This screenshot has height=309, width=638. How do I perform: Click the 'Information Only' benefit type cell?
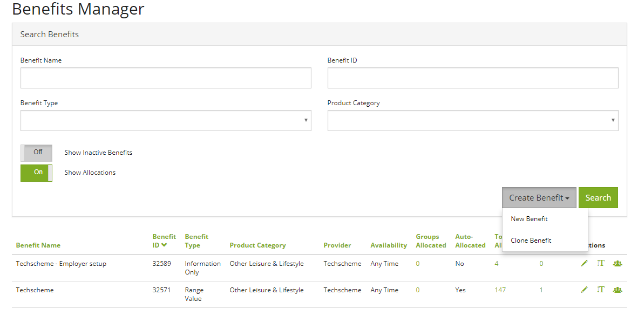202,268
